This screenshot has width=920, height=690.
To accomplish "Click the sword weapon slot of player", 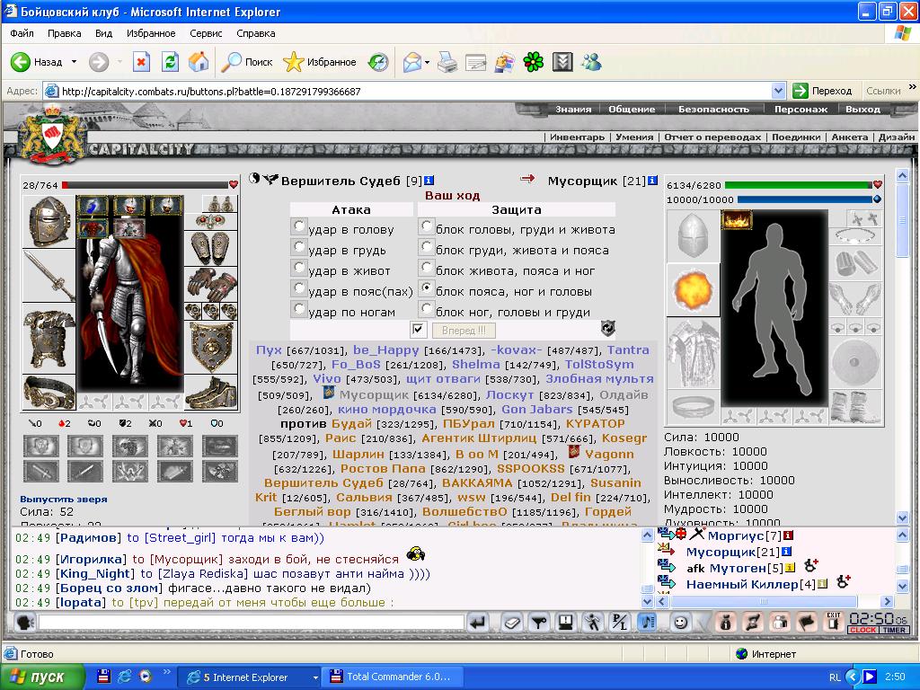I will tap(49, 275).
